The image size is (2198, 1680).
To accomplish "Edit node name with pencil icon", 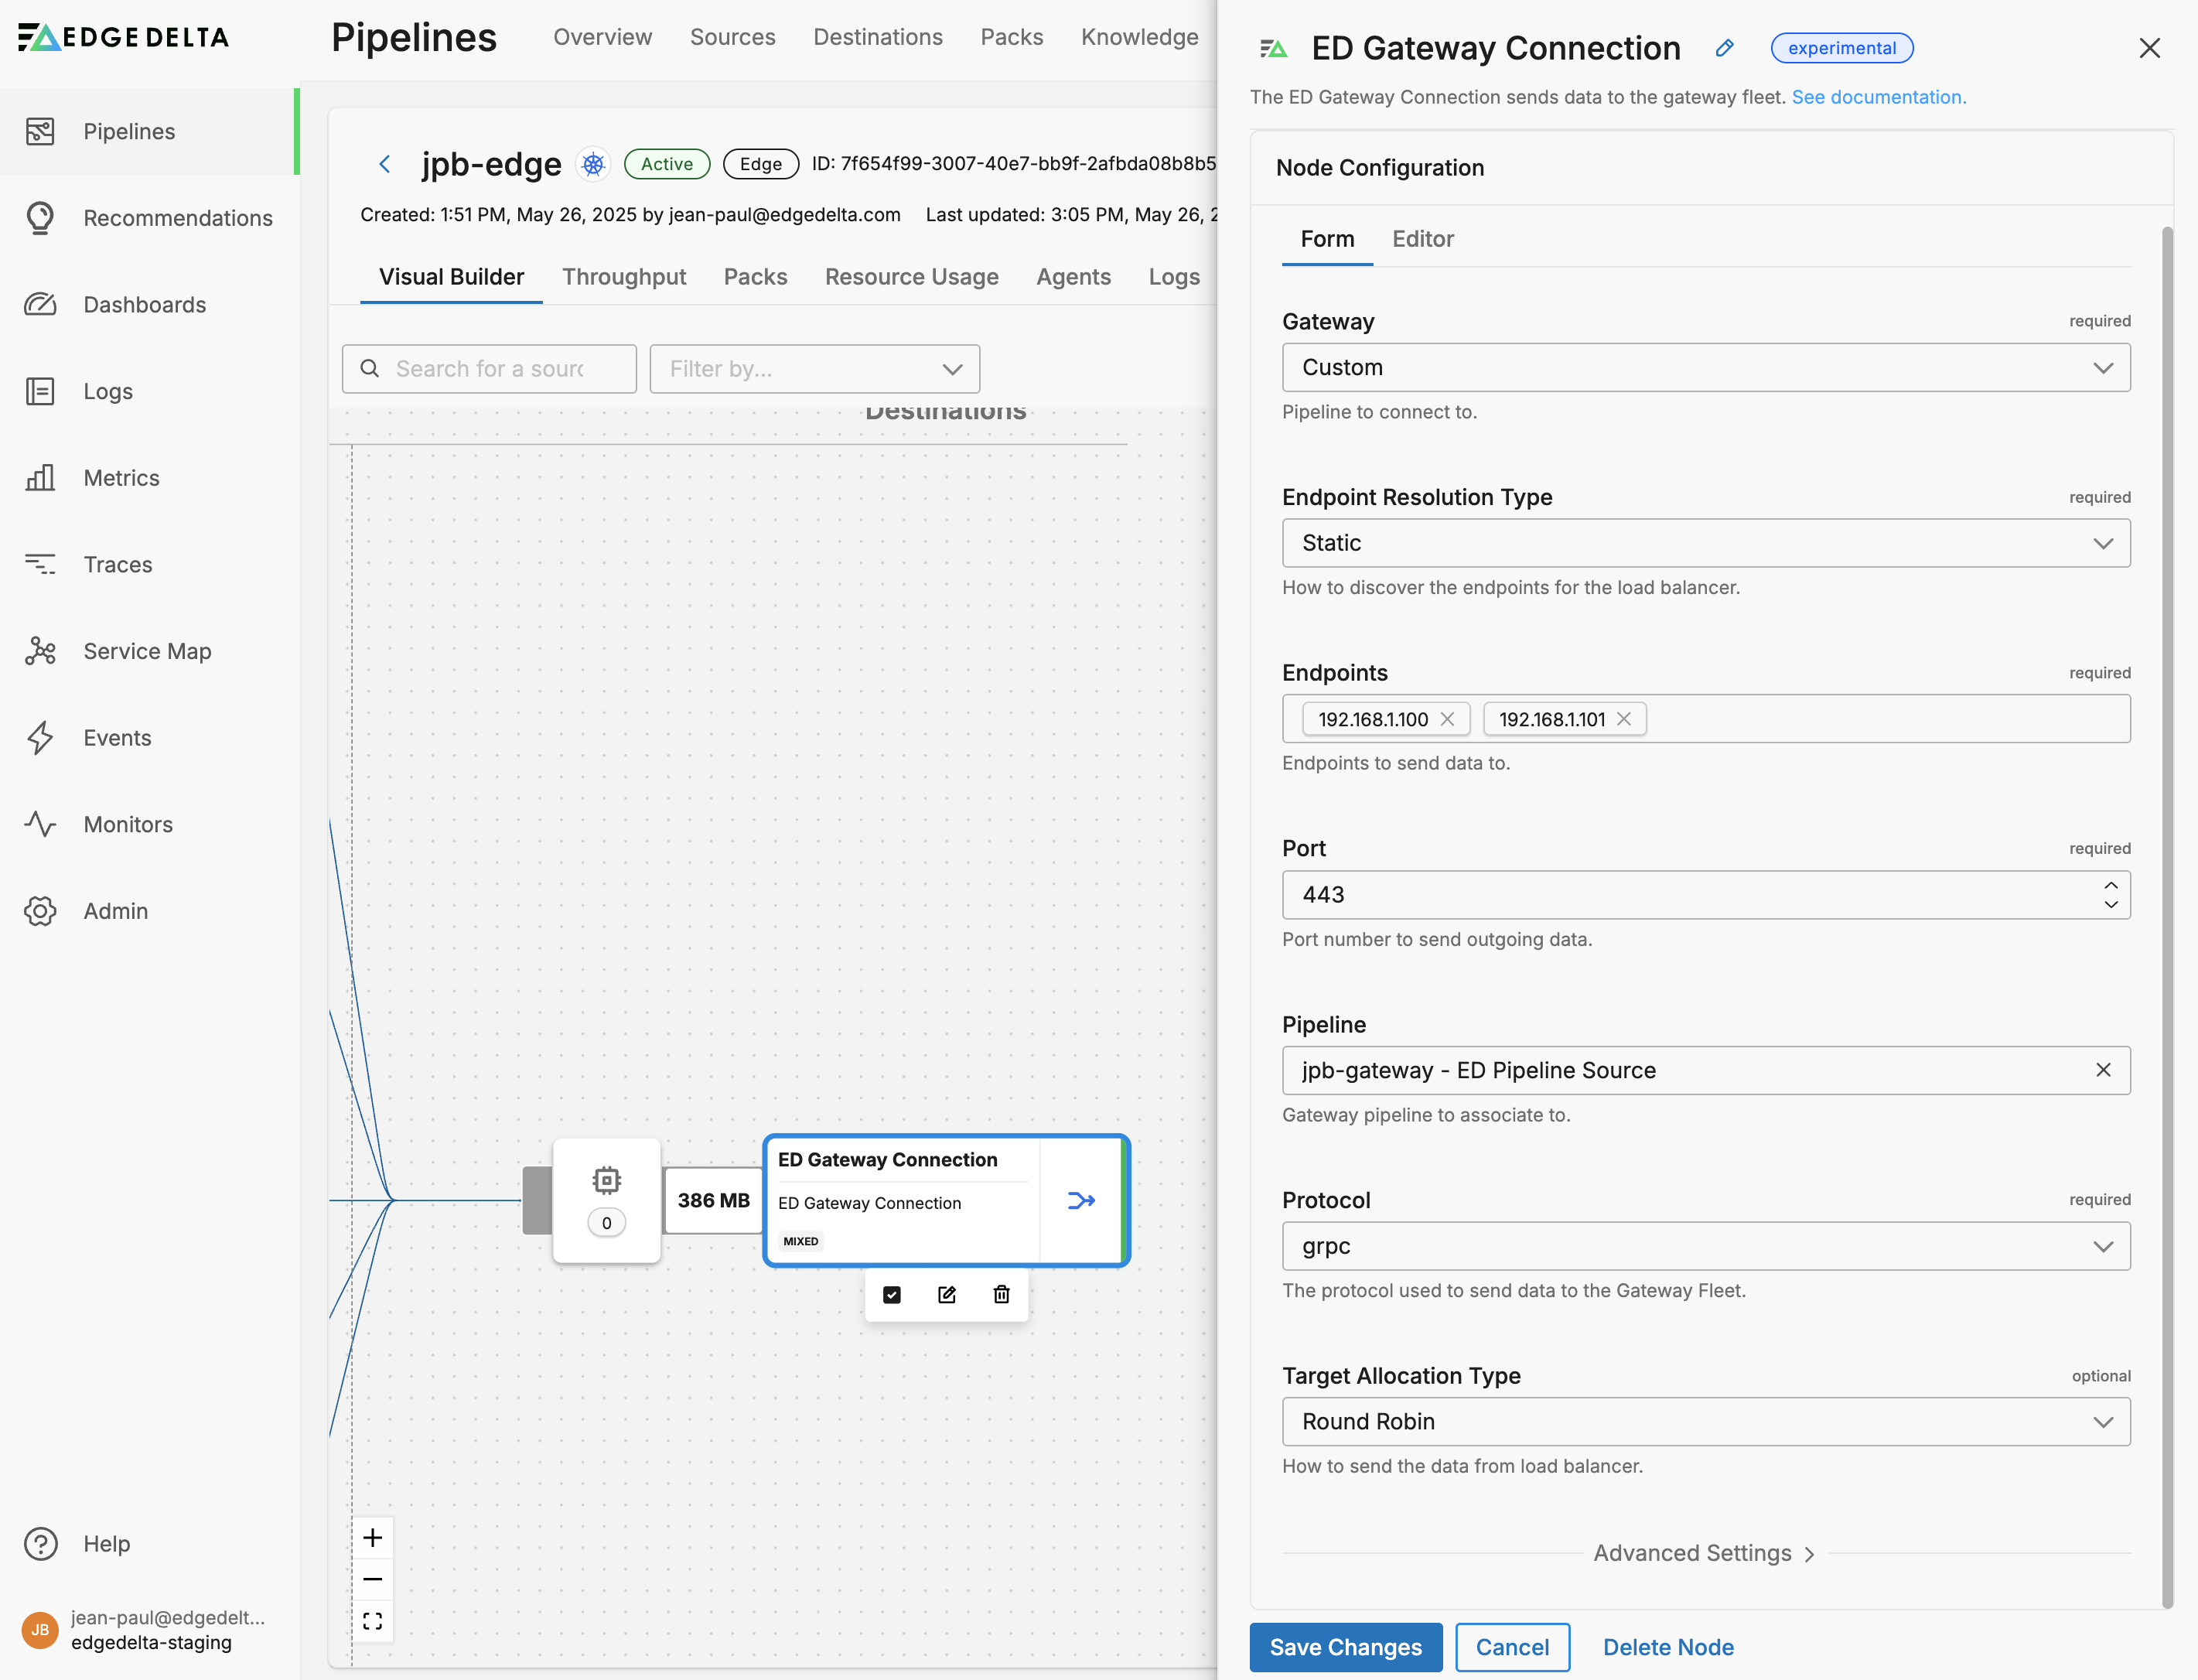I will tap(1724, 48).
